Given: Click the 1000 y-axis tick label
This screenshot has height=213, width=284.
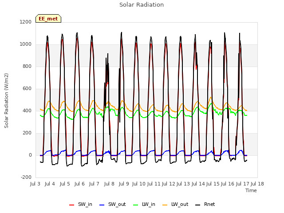Looking at the screenshot, I should tap(26, 44).
